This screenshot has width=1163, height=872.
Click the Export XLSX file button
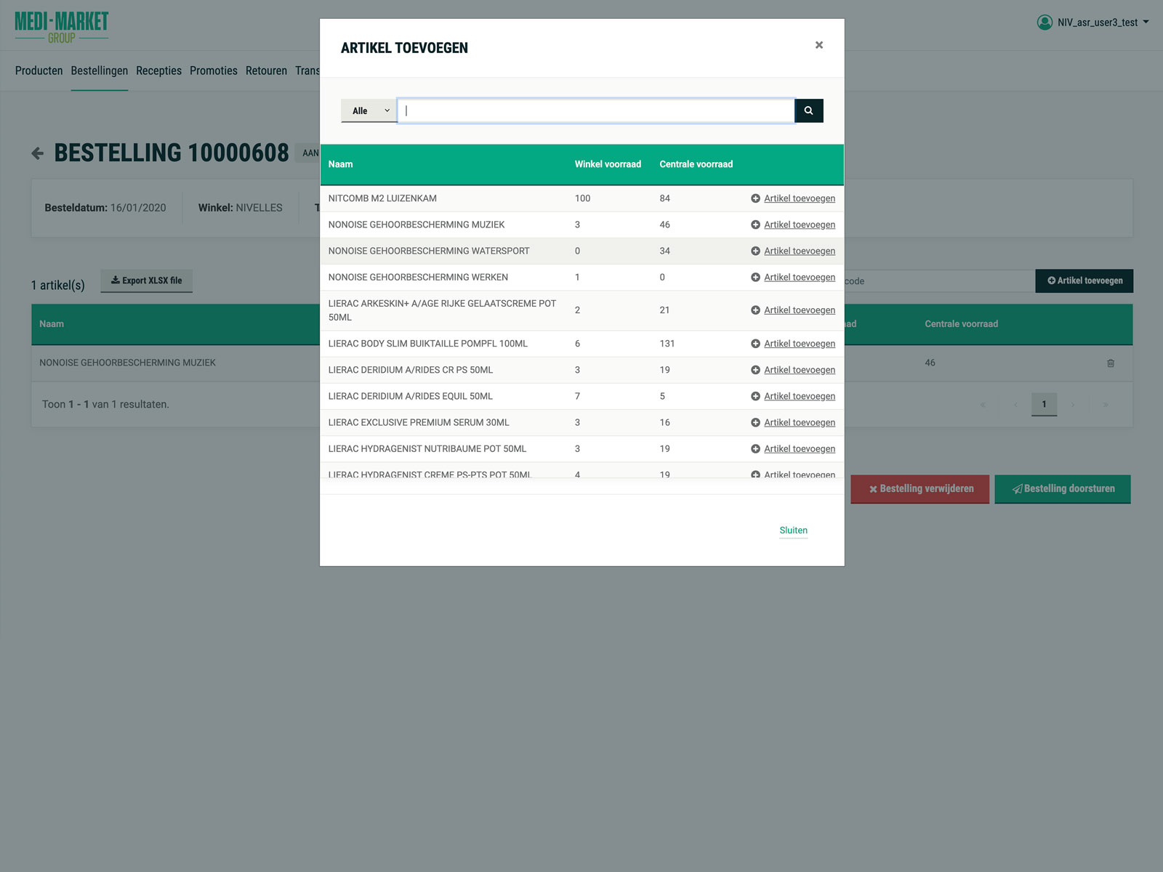pyautogui.click(x=146, y=280)
